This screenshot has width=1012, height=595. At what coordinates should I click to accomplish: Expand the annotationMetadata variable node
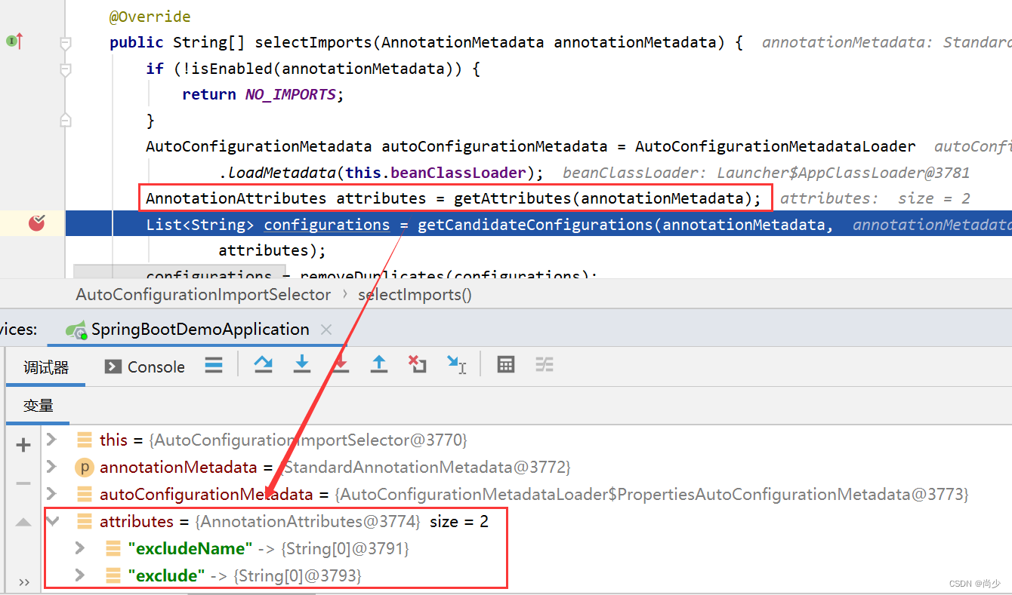tap(51, 466)
